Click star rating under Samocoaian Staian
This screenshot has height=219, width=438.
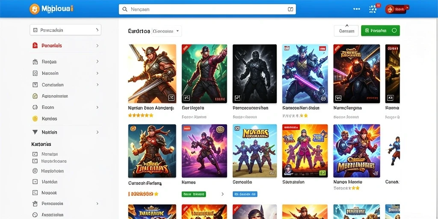[295, 115]
